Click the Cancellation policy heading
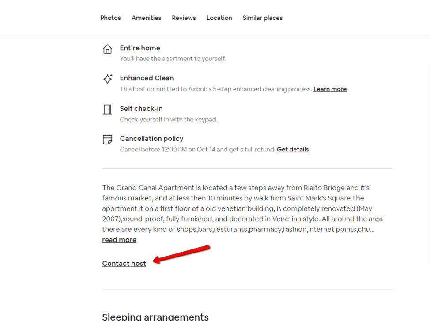The width and height of the screenshot is (430, 321). point(151,139)
